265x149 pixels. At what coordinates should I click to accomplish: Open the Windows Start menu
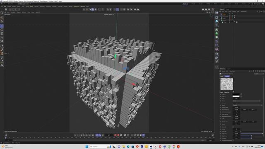[87, 147]
